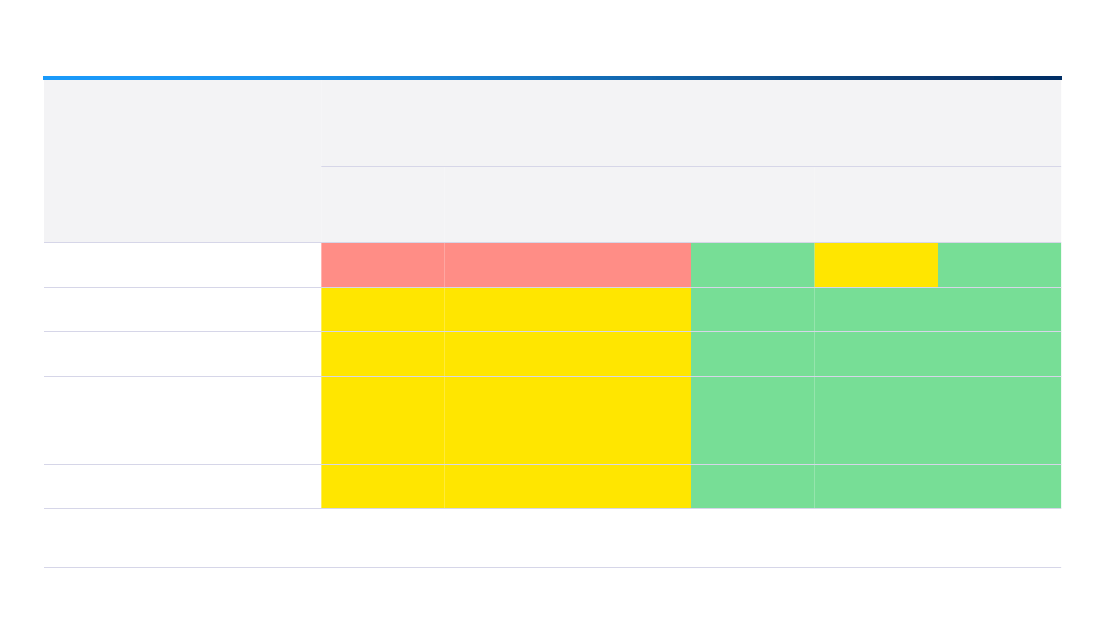The height and width of the screenshot is (622, 1105).
Task: Click the wide gray header spanning the colored columns
Action: pos(691,124)
